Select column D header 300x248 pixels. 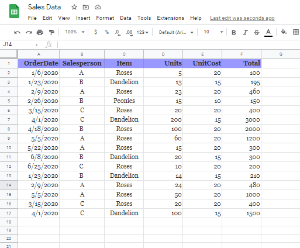[163, 54]
